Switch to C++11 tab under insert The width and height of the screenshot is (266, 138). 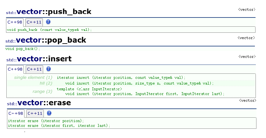pos(34,69)
